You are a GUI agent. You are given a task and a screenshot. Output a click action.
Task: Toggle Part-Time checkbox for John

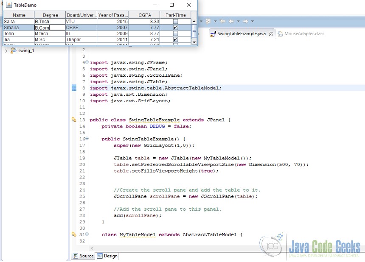tap(176, 33)
